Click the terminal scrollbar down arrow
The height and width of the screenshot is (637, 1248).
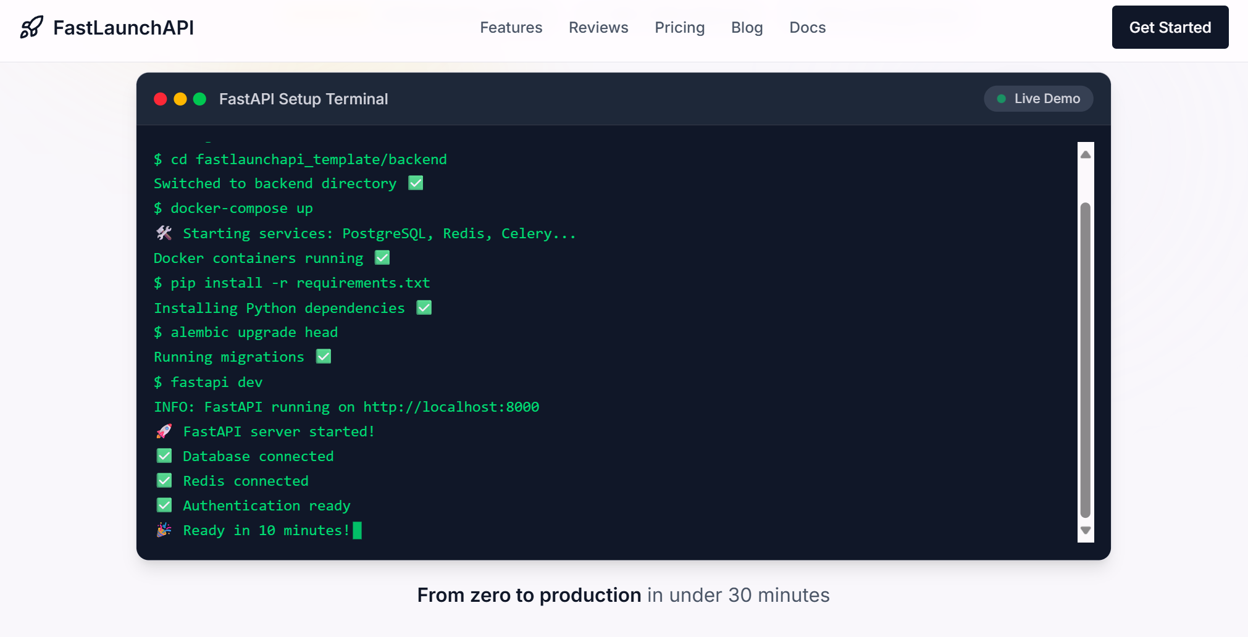pyautogui.click(x=1086, y=531)
